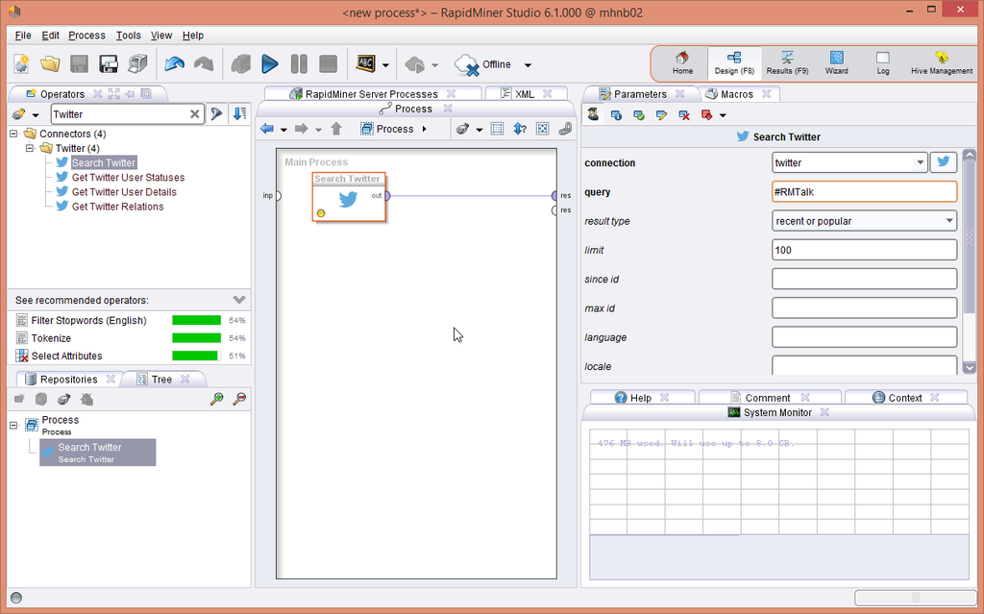
Task: Collapse the Connectors (4) folder
Action: [x=13, y=134]
